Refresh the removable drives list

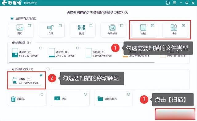click(x=48, y=69)
